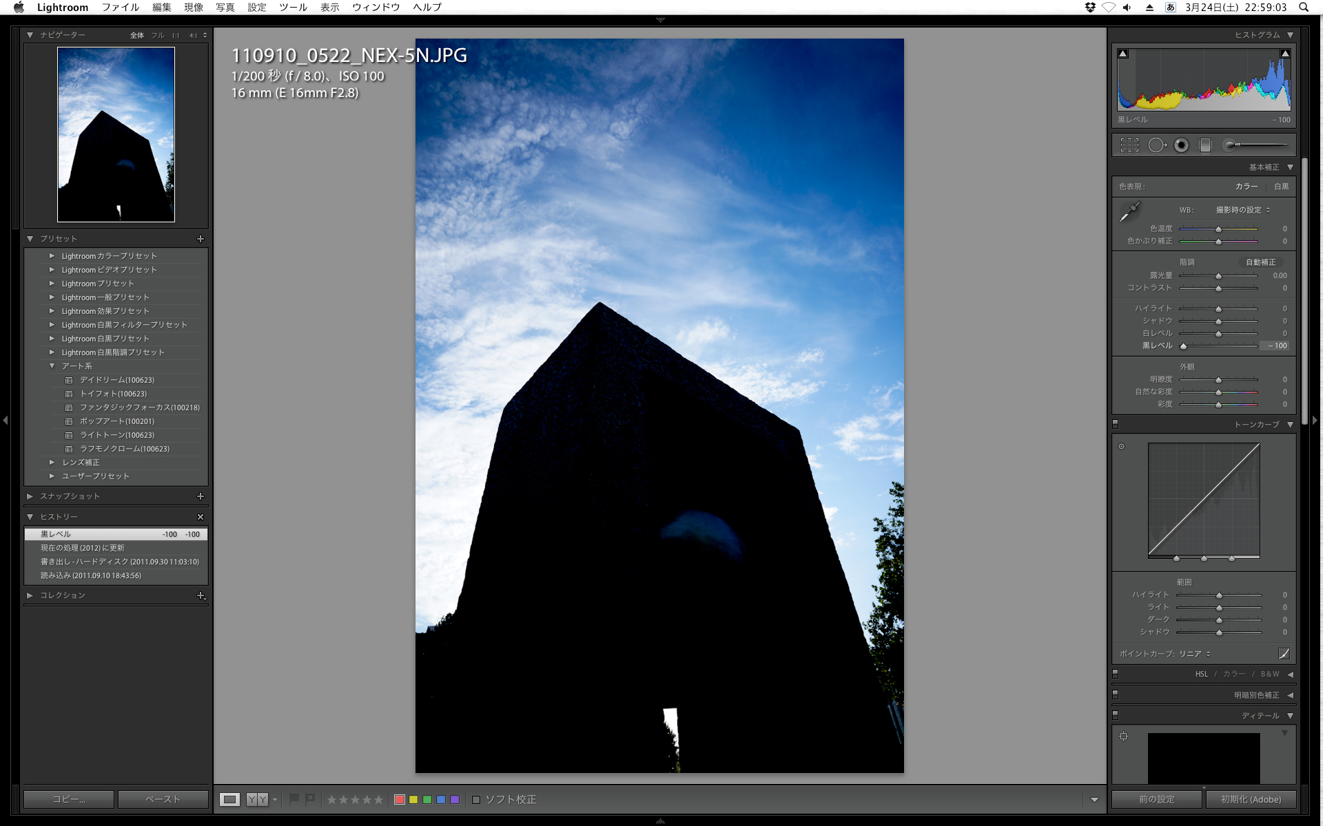Image resolution: width=1323 pixels, height=826 pixels.
Task: Expand the Lightroom カラープリセット folder
Action: coord(52,256)
